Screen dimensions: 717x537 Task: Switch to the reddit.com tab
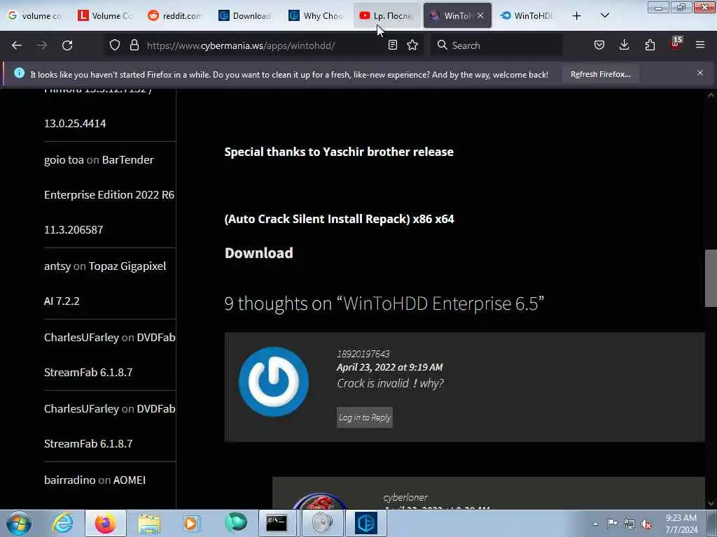coord(175,15)
